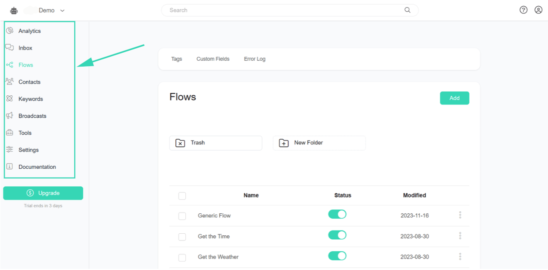
Task: Select the Contacts people icon
Action: click(10, 82)
